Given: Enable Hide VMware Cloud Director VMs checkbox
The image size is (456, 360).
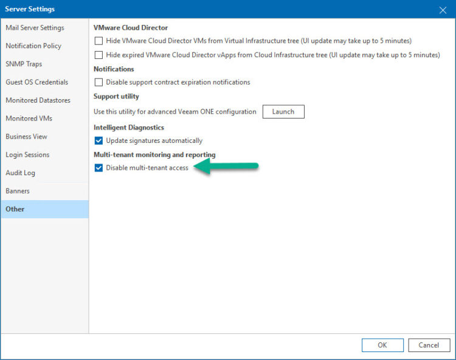Looking at the screenshot, I should pyautogui.click(x=98, y=41).
